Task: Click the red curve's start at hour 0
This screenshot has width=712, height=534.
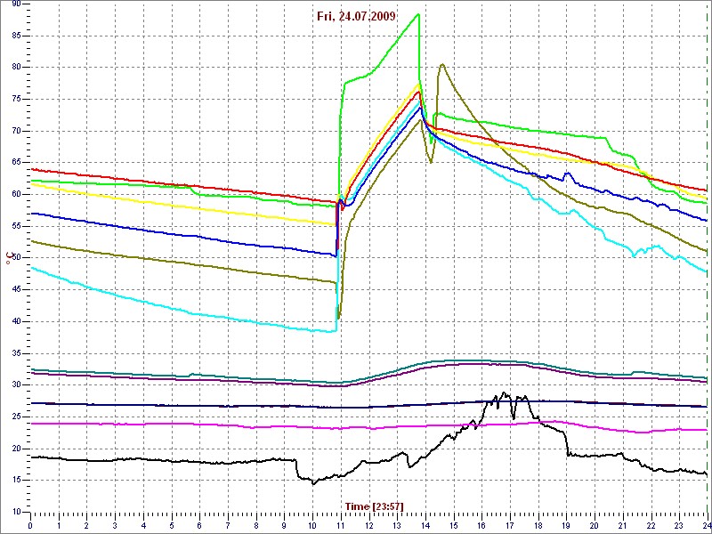Action: tap(31, 169)
